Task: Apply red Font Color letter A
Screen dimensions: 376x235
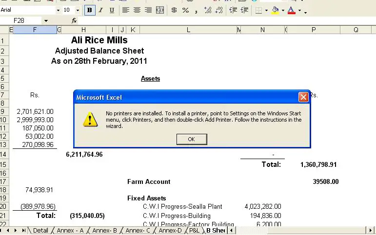Action: coord(291,10)
